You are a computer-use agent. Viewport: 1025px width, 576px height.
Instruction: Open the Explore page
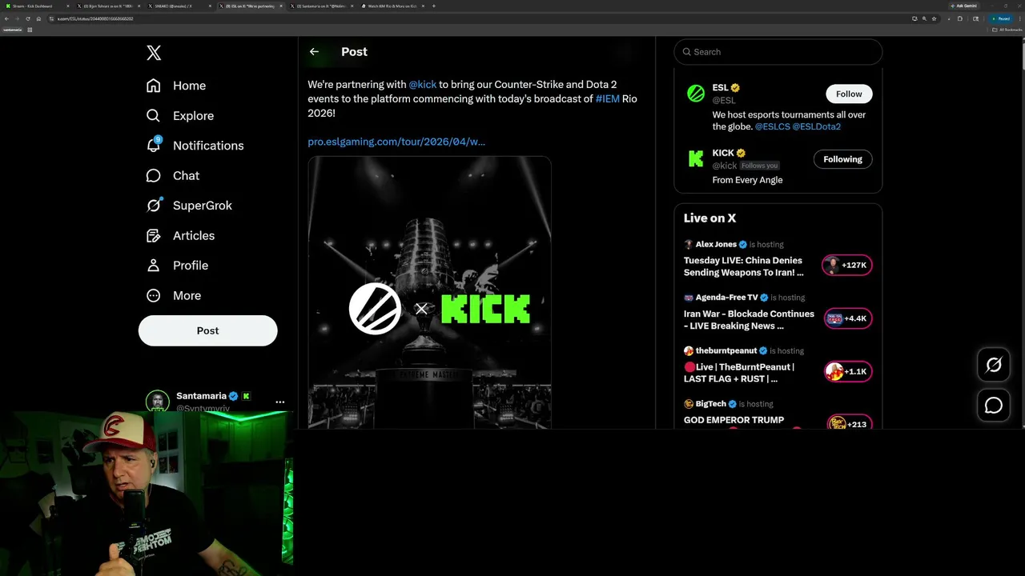[x=179, y=115]
